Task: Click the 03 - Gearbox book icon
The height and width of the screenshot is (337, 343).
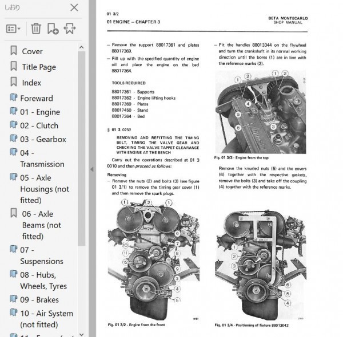Action: [x=14, y=139]
